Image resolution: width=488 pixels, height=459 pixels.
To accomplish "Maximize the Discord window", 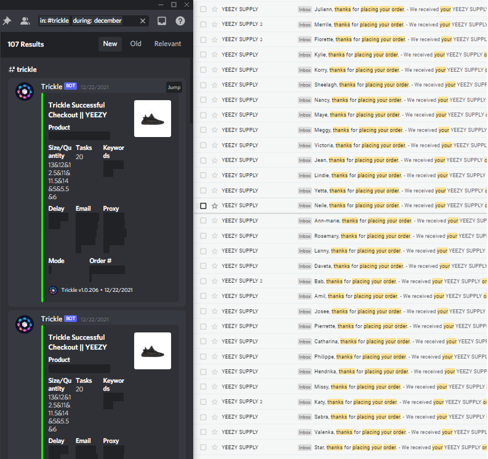I will [x=174, y=5].
